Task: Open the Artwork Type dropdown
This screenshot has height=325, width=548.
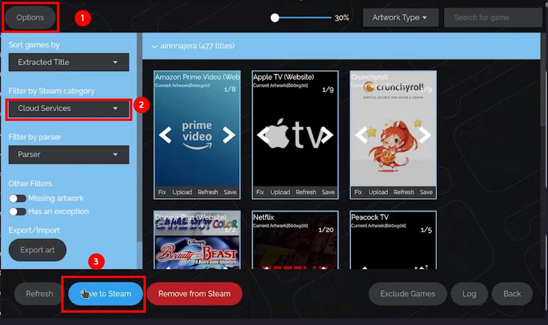Action: [x=400, y=18]
